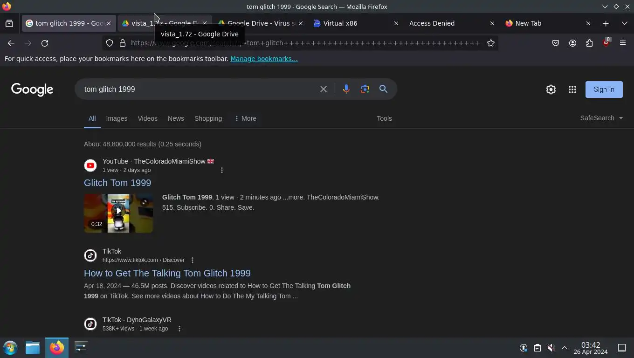Screen dimensions: 634x358
Task: Click the URL address bar
Action: (305, 43)
